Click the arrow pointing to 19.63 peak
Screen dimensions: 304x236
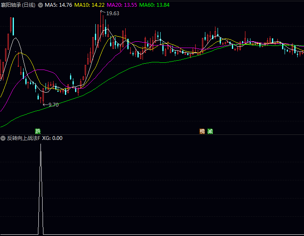(103, 12)
